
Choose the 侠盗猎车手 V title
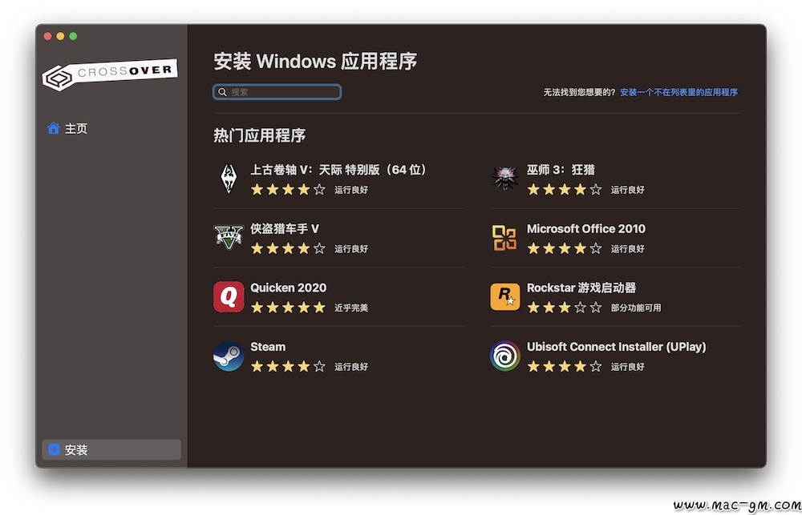285,229
